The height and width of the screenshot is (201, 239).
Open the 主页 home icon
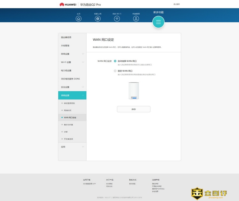point(78,18)
